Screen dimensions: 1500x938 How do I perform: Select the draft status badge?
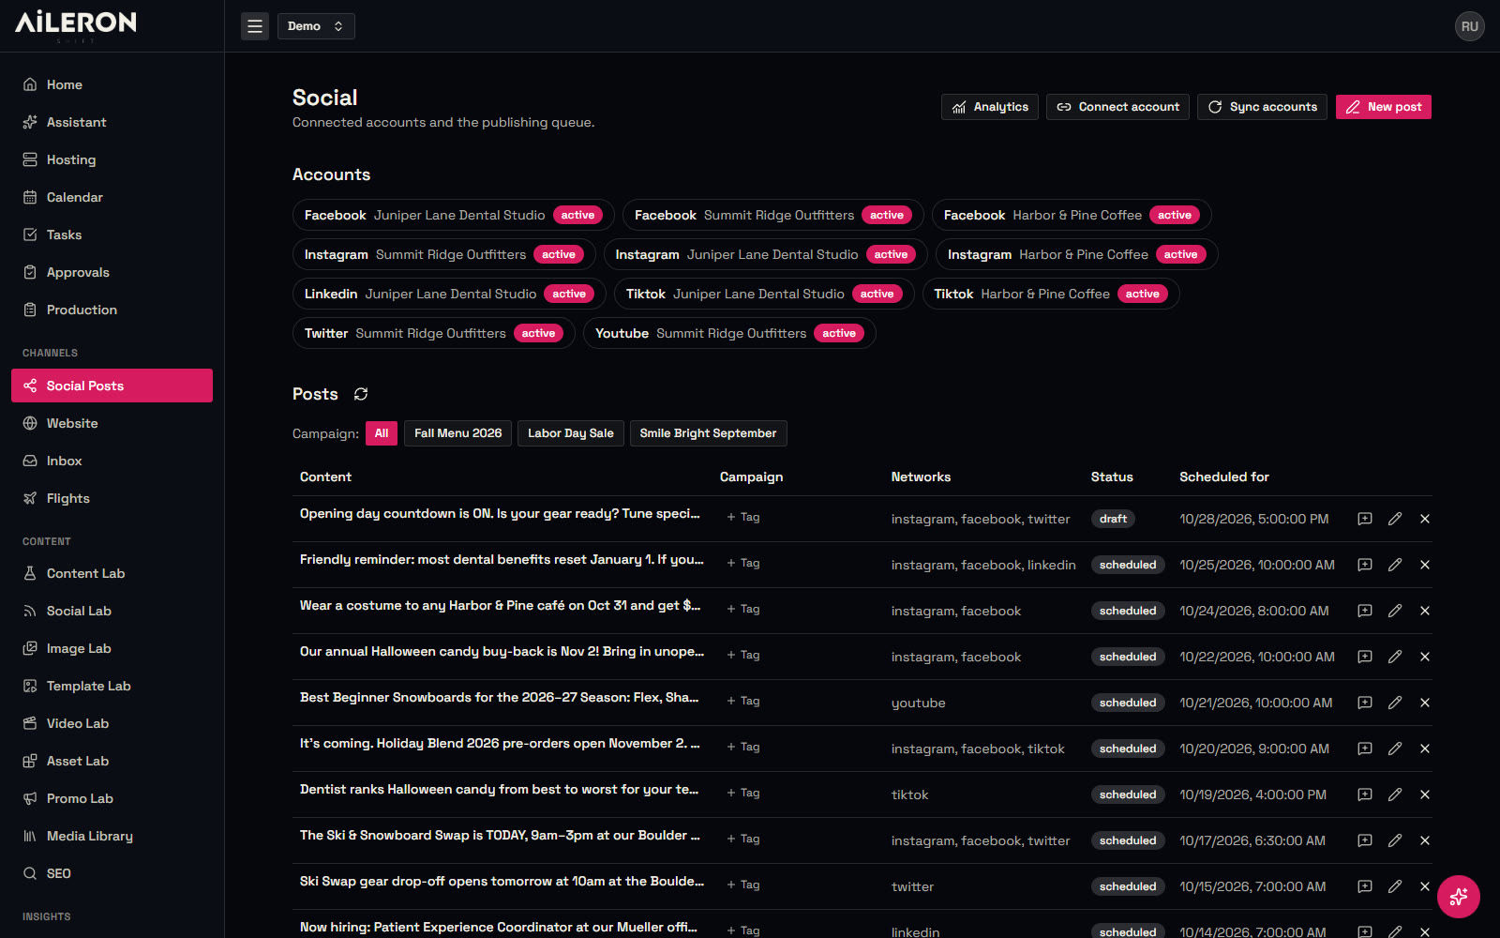(1113, 519)
